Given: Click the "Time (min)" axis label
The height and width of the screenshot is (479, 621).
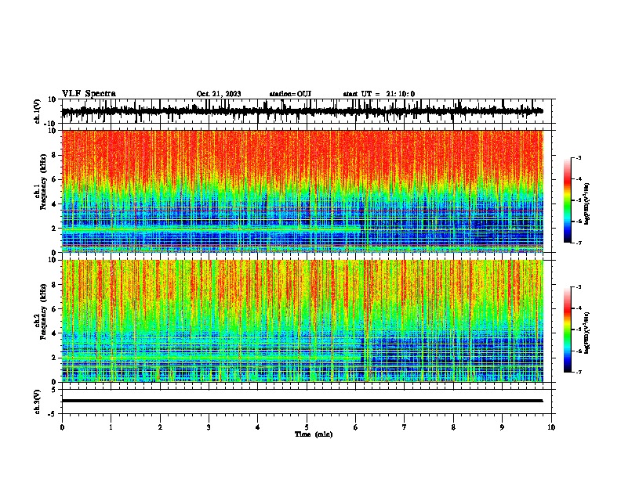Looking at the screenshot, I should 314,434.
